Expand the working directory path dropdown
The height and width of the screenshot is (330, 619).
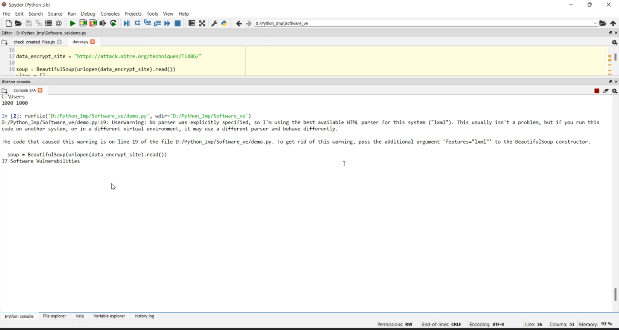(595, 24)
